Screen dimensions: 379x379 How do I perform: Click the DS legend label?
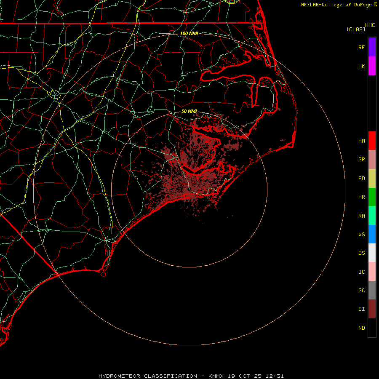tap(361, 253)
